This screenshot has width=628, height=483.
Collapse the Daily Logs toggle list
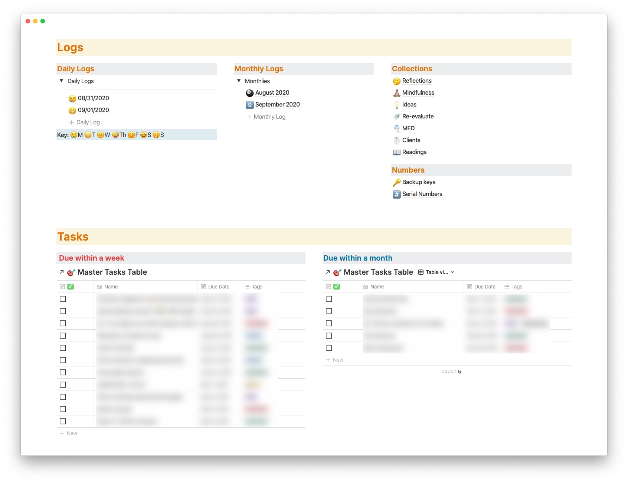tap(61, 81)
